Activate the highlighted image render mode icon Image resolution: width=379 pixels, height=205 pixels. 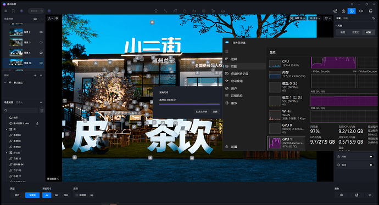(352, 11)
